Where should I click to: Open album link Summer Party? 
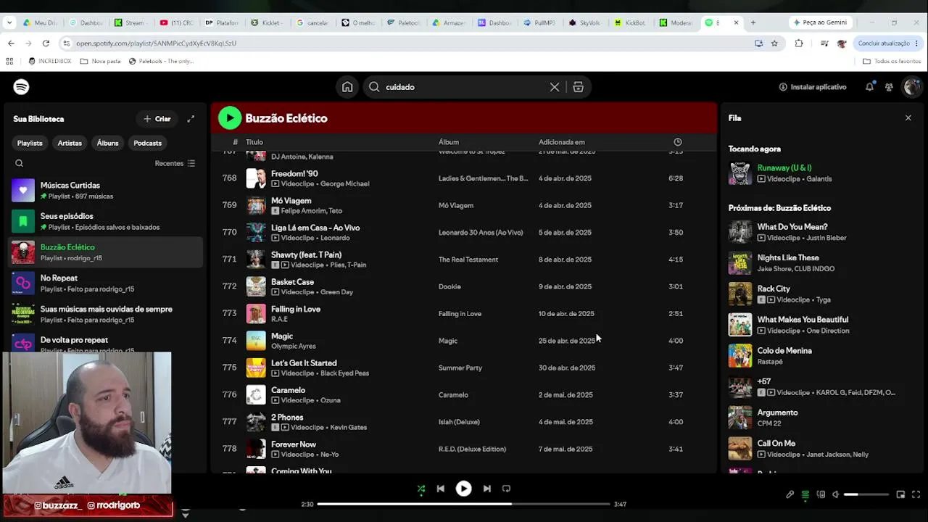[x=460, y=368]
